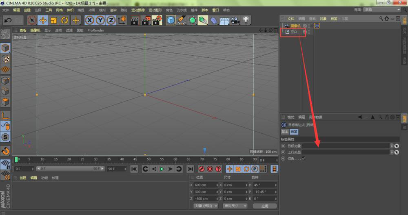The height and width of the screenshot is (215, 408).
Task: Select the Target tag on camera
Action: (317, 26)
